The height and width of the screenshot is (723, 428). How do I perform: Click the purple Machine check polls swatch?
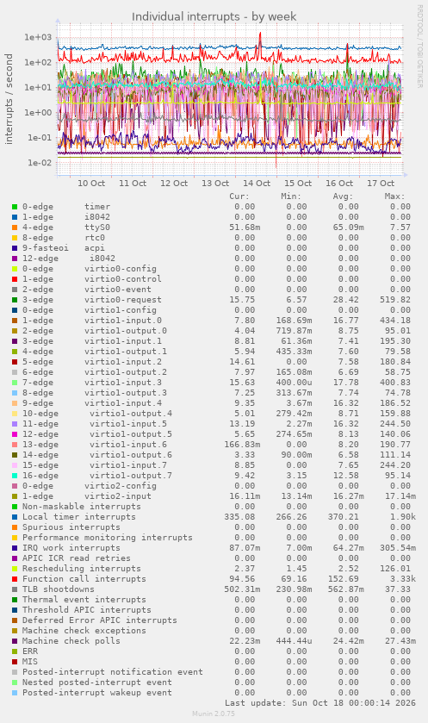pyautogui.click(x=15, y=641)
